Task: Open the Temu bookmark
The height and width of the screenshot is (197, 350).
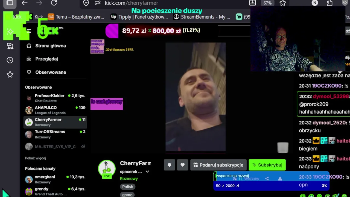Action: [76, 17]
